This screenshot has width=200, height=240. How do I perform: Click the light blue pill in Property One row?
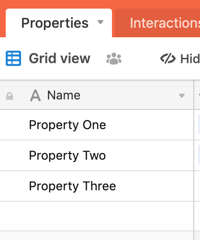tap(199, 124)
